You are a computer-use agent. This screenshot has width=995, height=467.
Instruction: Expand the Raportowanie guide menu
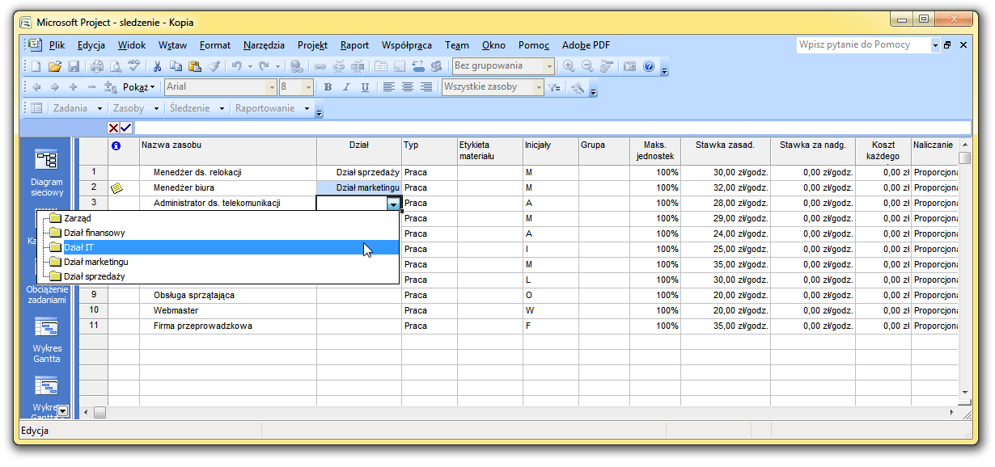(x=273, y=108)
